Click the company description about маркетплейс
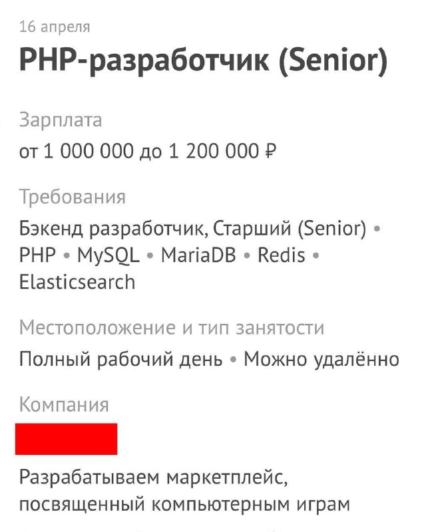Screen dimensions: 438x532 point(184,491)
